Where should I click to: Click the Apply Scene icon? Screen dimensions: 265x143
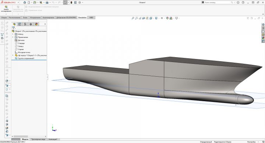(x=171, y=18)
